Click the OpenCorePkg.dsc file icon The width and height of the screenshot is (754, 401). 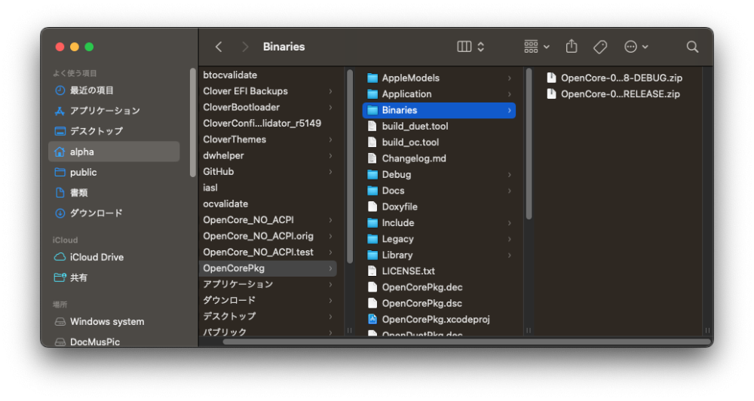click(372, 304)
